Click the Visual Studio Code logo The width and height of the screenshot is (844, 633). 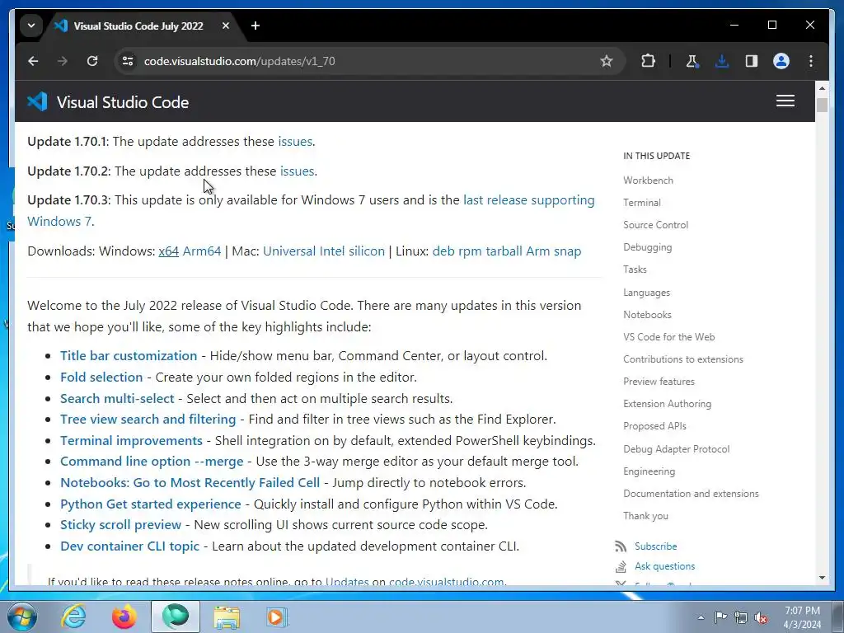pos(108,102)
